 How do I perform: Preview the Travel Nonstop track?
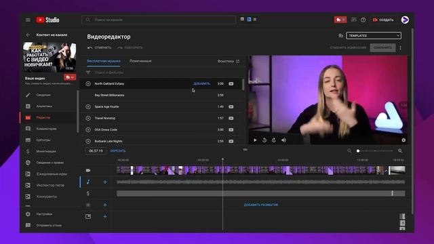pos(88,118)
